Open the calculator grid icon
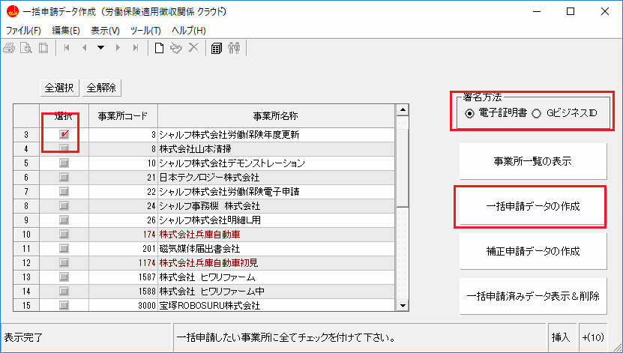 216,48
